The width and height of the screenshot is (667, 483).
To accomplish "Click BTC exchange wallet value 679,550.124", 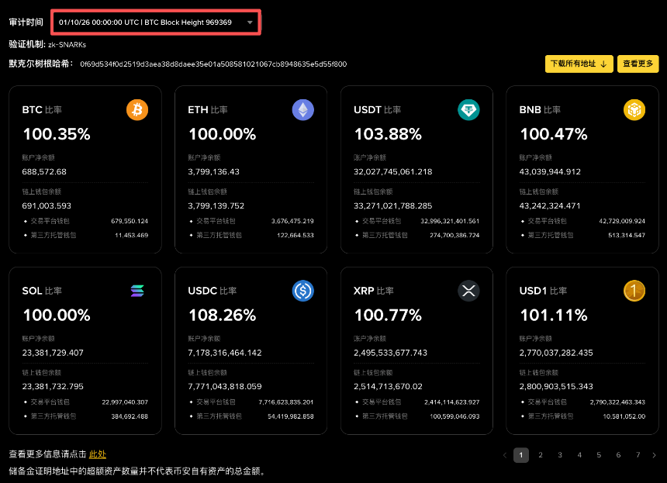I will (130, 221).
